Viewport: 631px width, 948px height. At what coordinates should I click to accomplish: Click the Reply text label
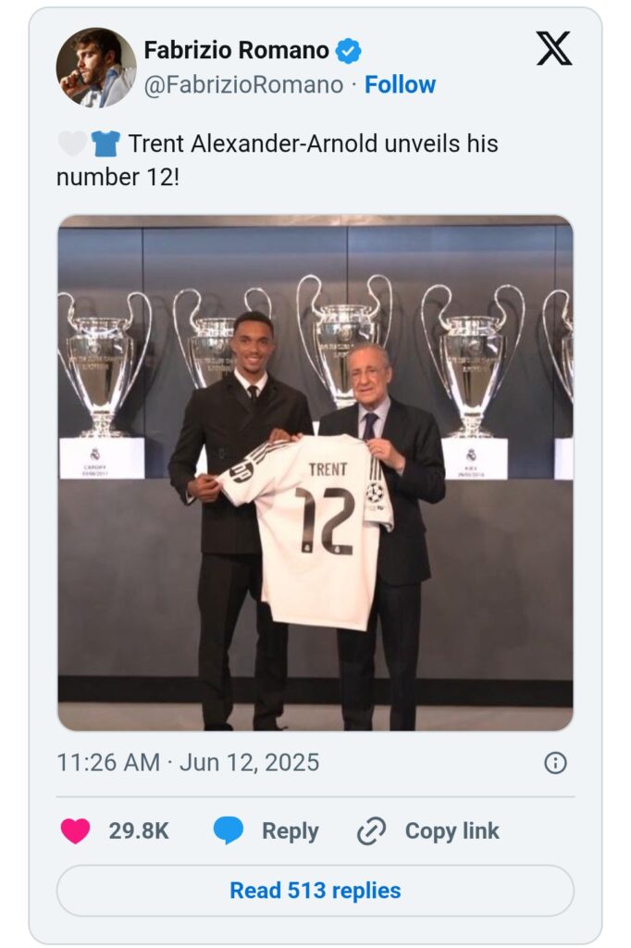(x=290, y=831)
